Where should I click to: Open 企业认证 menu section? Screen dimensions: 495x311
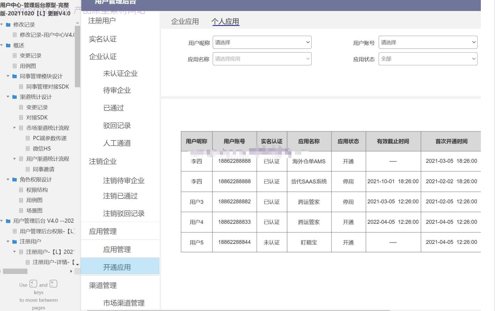click(x=103, y=57)
